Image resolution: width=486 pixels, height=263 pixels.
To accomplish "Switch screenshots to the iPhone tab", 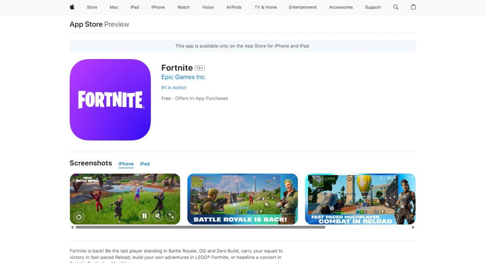I will tap(126, 164).
